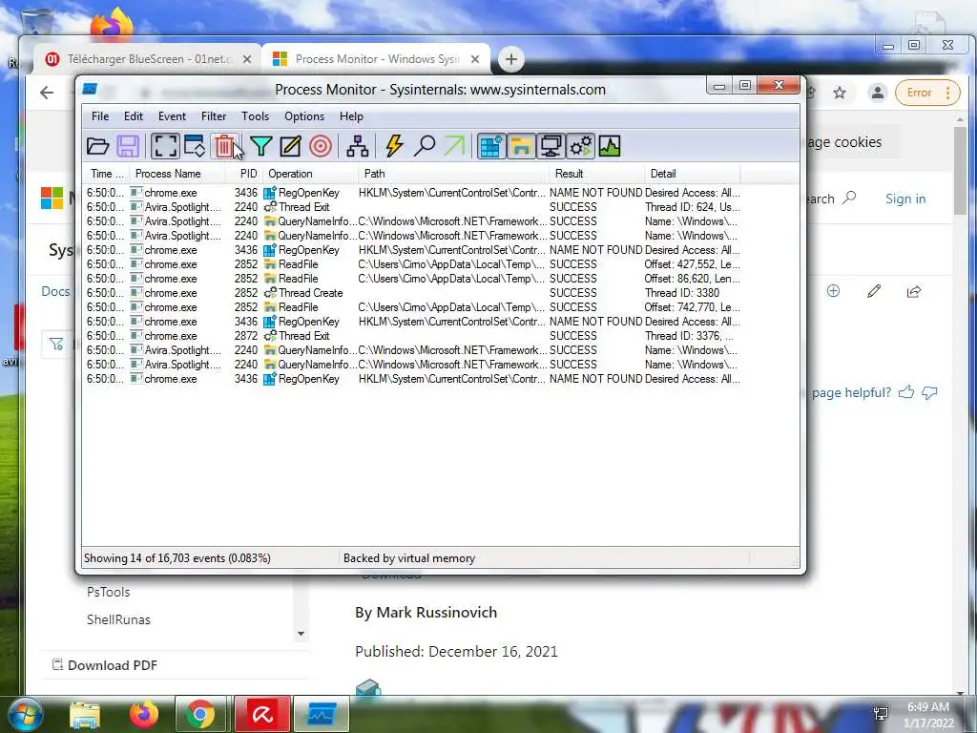Toggle the Capture events icon
977x733 pixels.
click(x=165, y=146)
